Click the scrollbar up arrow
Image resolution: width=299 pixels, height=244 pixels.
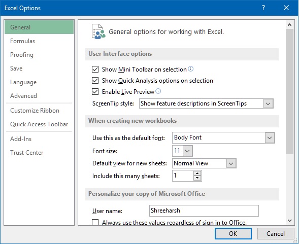[x=289, y=25]
